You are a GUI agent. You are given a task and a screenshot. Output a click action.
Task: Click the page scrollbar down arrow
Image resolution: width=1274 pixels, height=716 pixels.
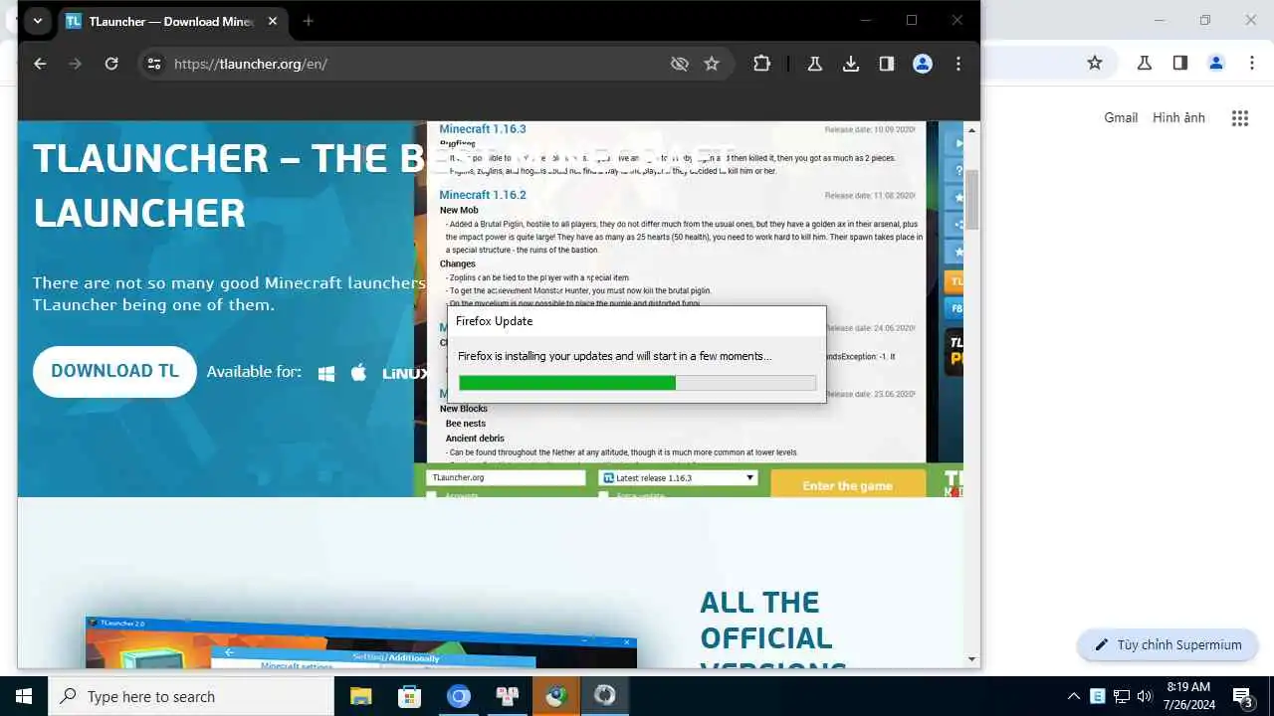972,659
